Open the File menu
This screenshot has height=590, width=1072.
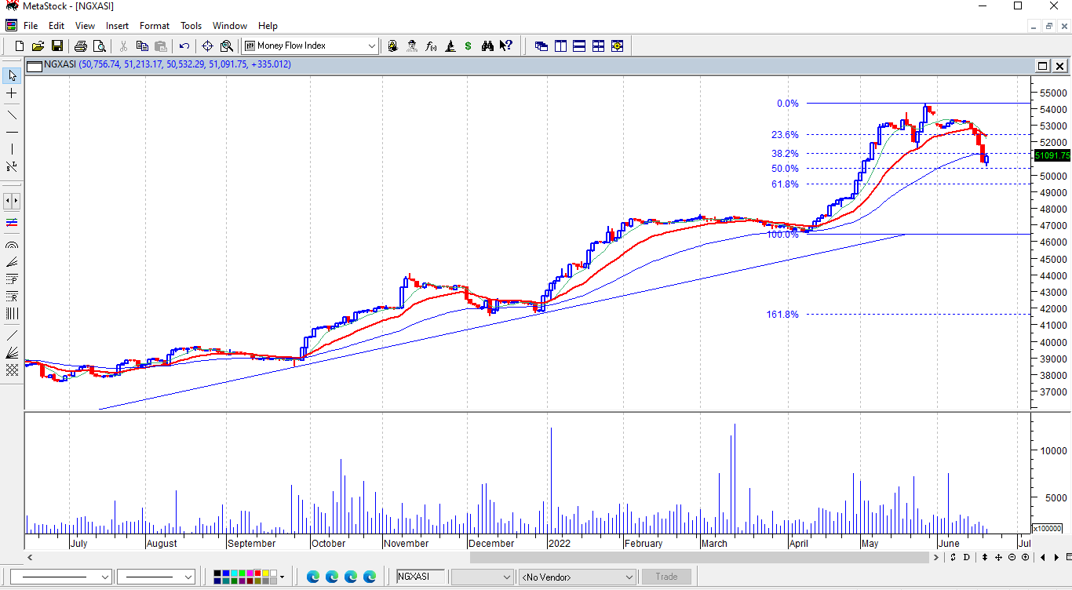click(31, 26)
